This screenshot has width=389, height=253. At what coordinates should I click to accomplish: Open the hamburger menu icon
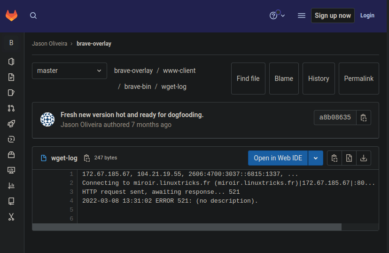tap(302, 16)
